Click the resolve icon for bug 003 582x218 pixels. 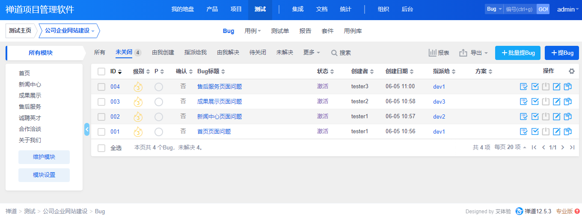[x=535, y=102]
